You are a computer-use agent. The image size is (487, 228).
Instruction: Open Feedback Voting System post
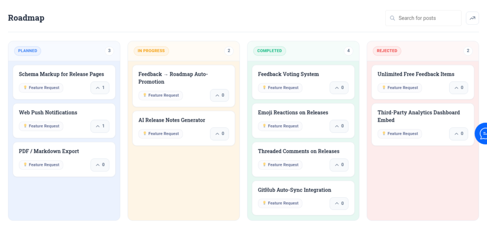[x=289, y=74]
